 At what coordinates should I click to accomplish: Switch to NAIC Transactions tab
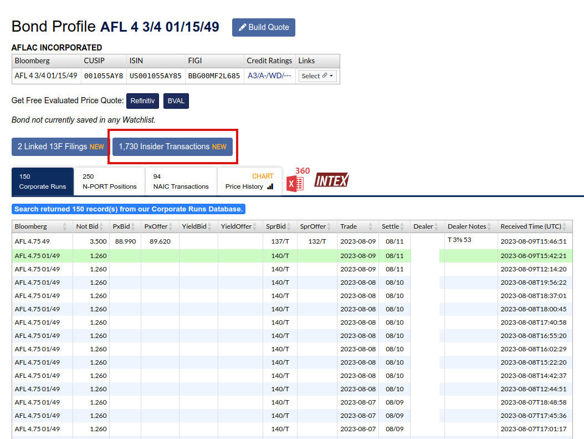[x=181, y=181]
